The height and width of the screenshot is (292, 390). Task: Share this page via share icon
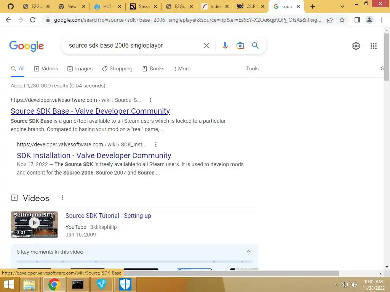click(330, 20)
